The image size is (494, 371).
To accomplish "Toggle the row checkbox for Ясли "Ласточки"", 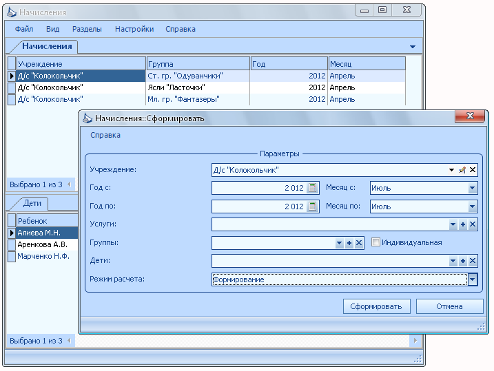I will tap(12, 87).
